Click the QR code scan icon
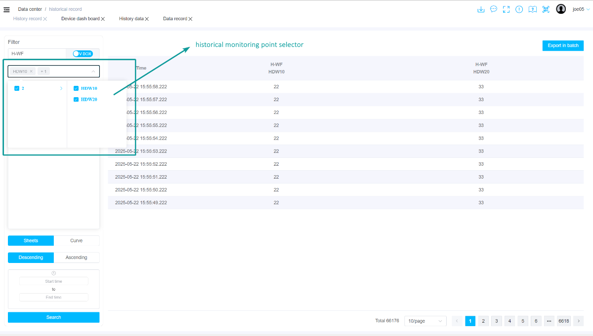Viewport: 593px width, 336px height. (x=546, y=9)
